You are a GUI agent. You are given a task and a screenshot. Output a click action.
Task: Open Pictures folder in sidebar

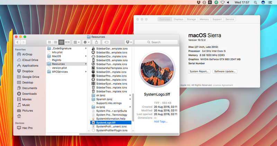click(x=25, y=111)
